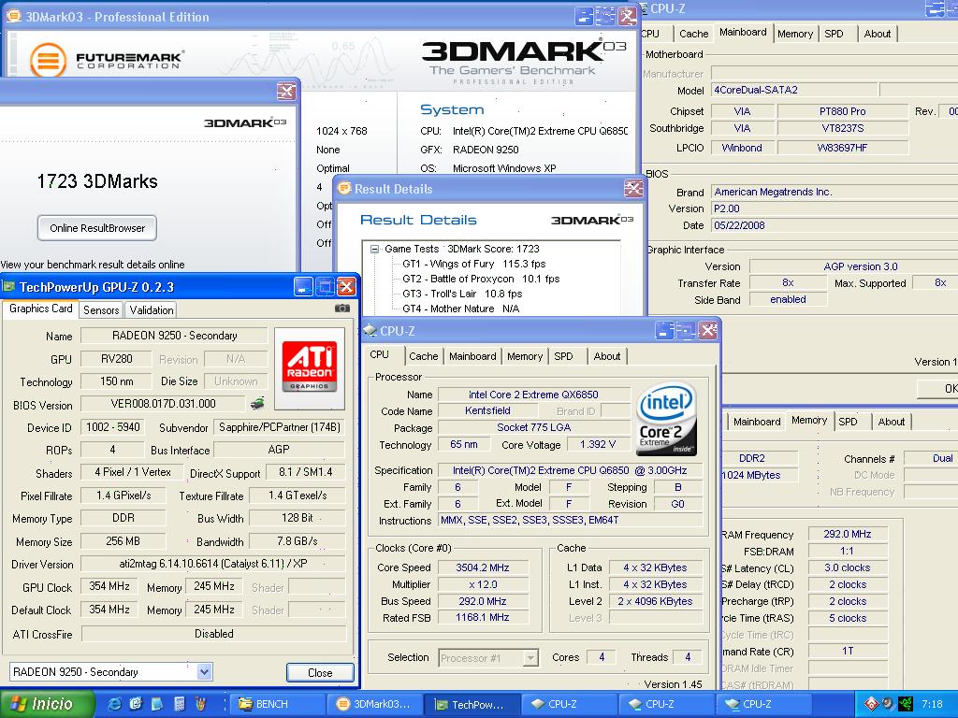Click the Core Speed value 3504.2 MHz
Viewport: 958px width, 718px height.
[x=482, y=567]
